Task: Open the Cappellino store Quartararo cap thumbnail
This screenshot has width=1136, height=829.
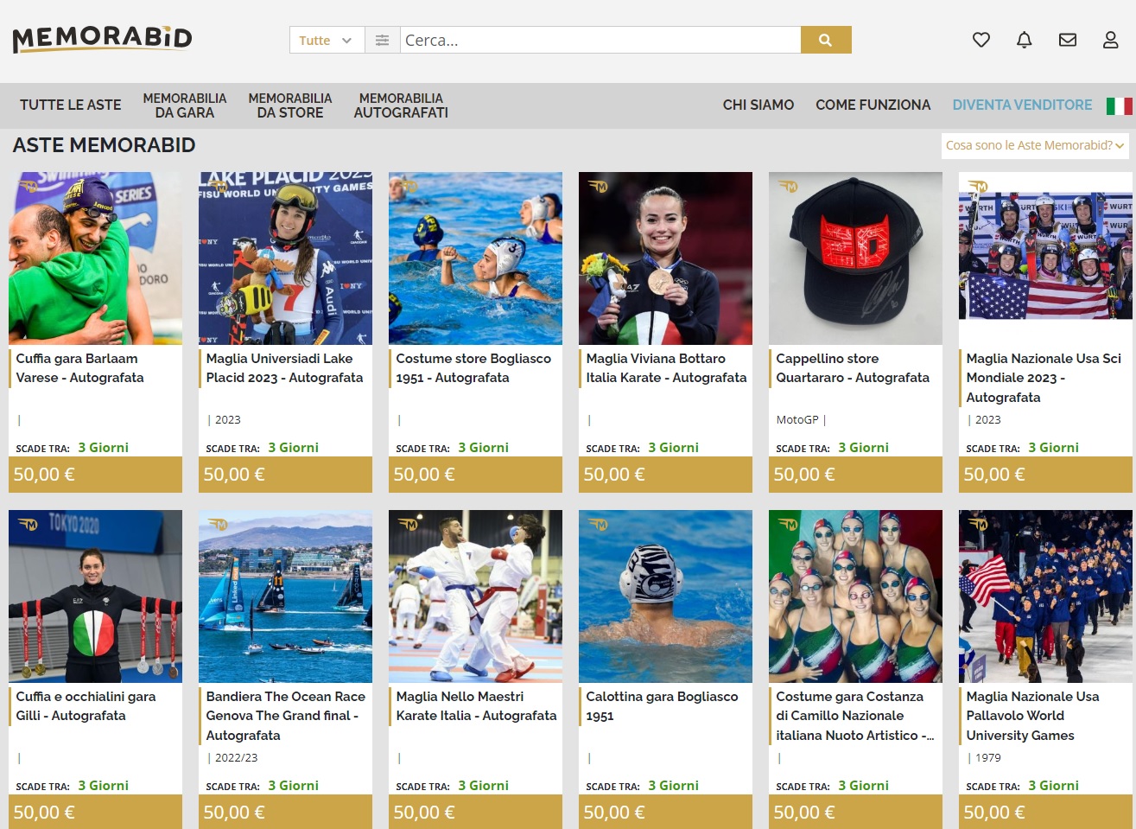Action: (855, 258)
